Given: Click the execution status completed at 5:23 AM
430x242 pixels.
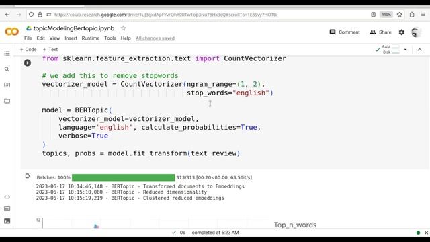Looking at the screenshot, I should 215,233.
